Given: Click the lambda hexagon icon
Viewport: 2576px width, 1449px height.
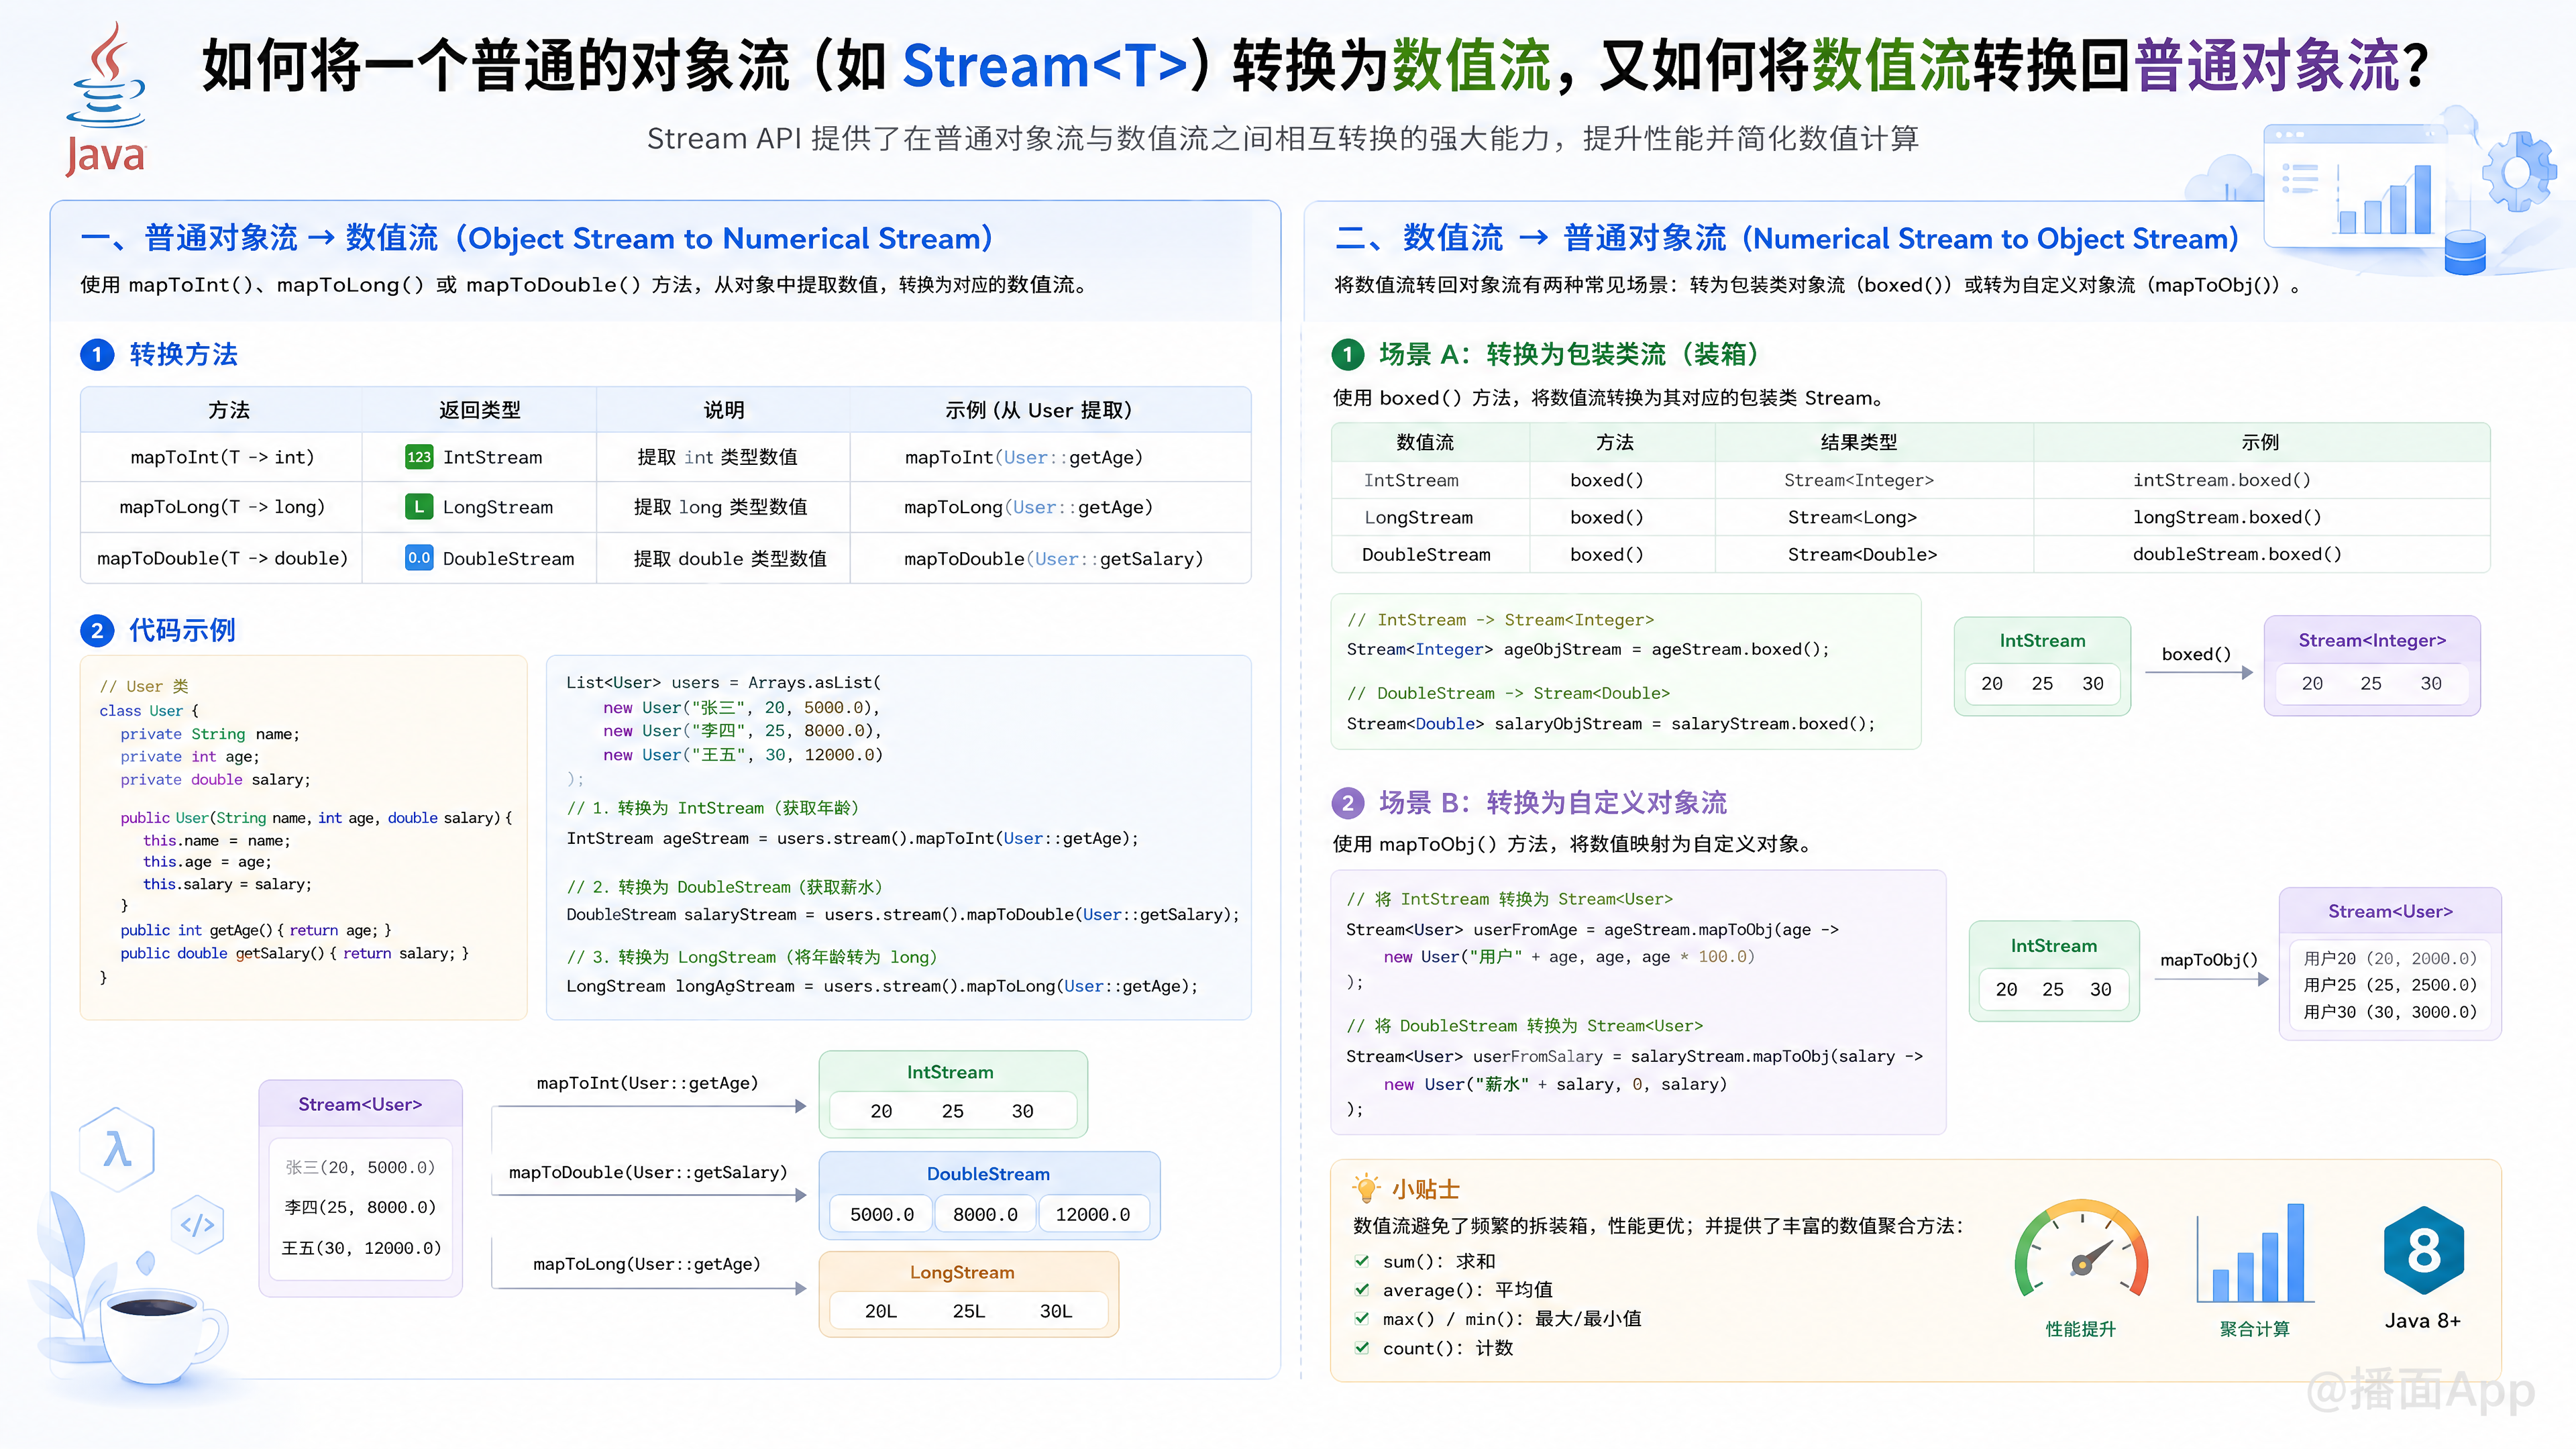Looking at the screenshot, I should 118,1149.
